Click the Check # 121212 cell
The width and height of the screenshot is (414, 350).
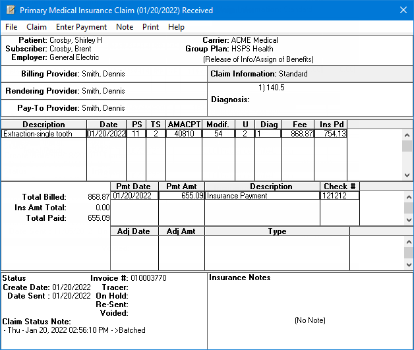tap(340, 196)
